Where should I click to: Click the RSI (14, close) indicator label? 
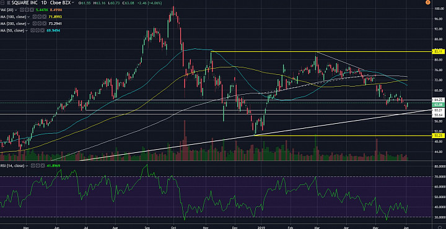click(x=12, y=166)
